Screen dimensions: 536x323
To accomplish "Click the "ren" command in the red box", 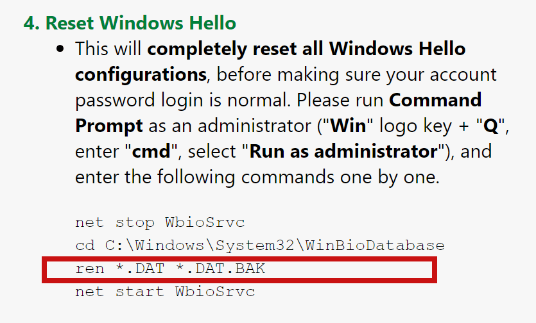I will coord(90,269).
